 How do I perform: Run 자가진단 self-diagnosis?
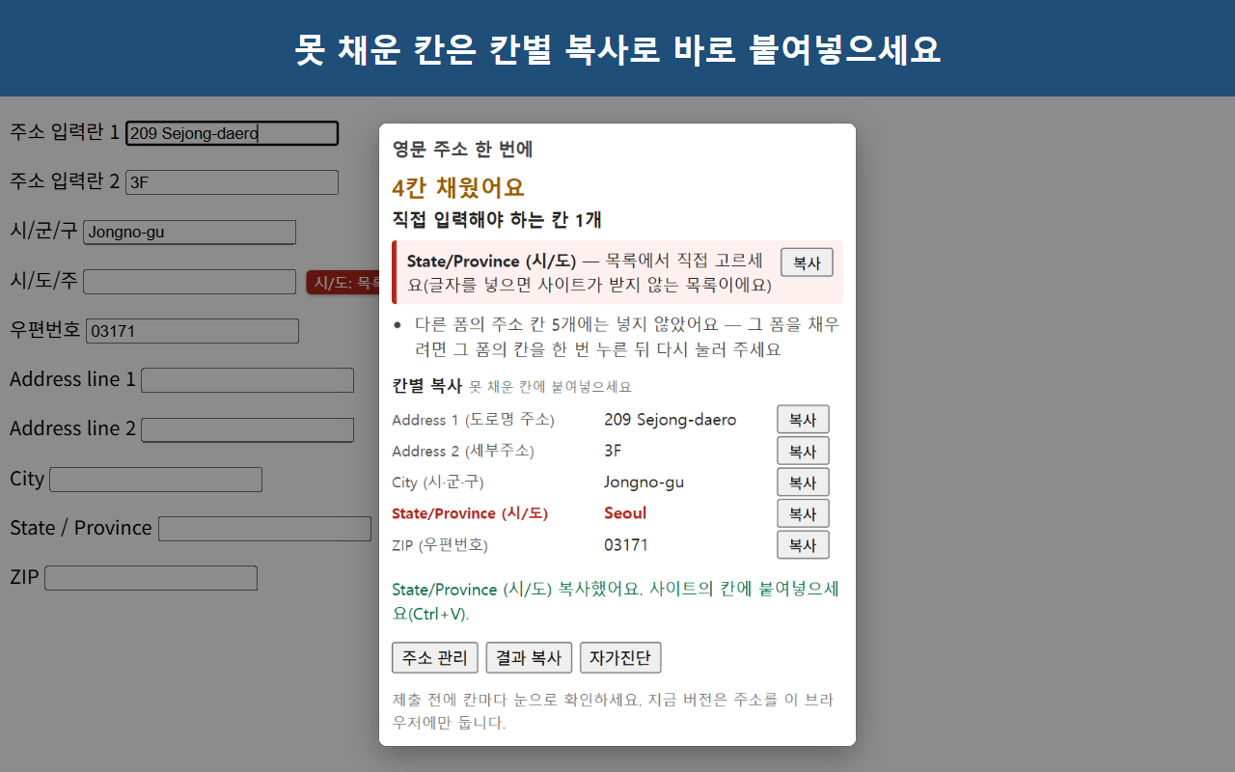[620, 658]
